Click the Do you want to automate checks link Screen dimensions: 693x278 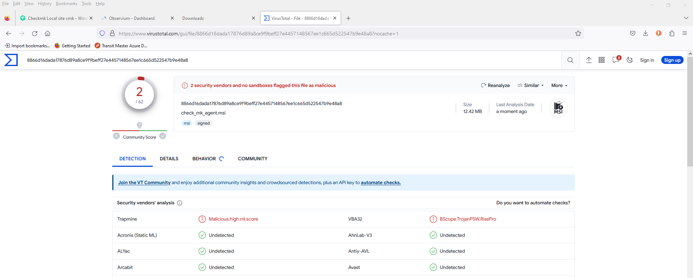(x=533, y=203)
